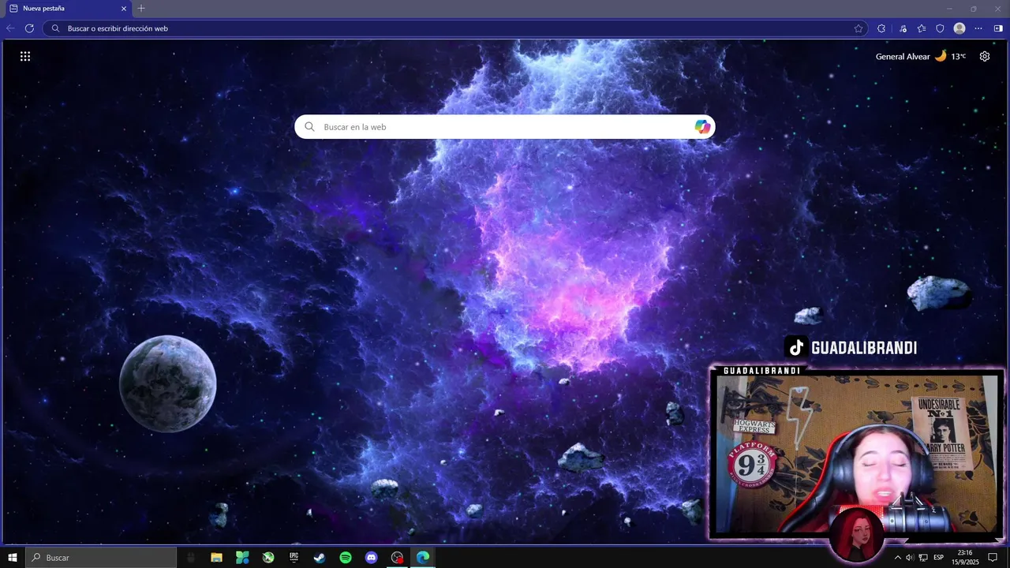Click the 13°C temperature reading
1010x568 pixels.
[x=958, y=57]
